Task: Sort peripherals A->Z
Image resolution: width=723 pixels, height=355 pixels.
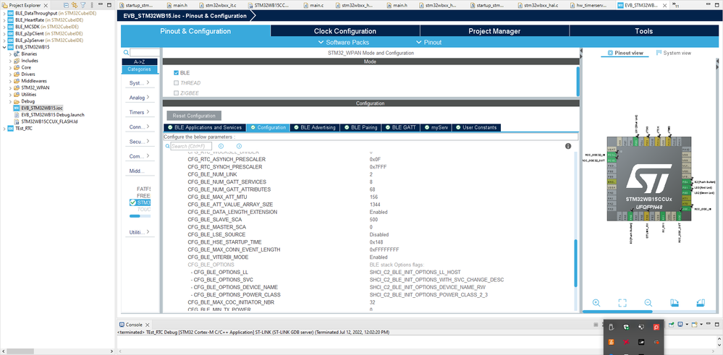Action: [140, 61]
